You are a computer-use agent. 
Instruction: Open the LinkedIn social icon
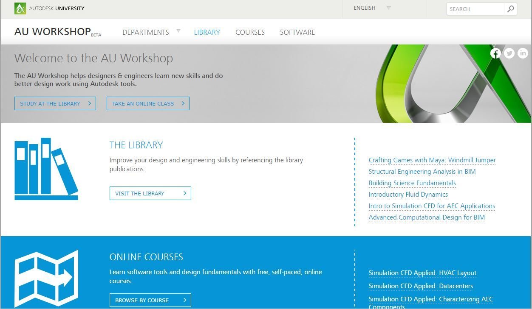(523, 53)
